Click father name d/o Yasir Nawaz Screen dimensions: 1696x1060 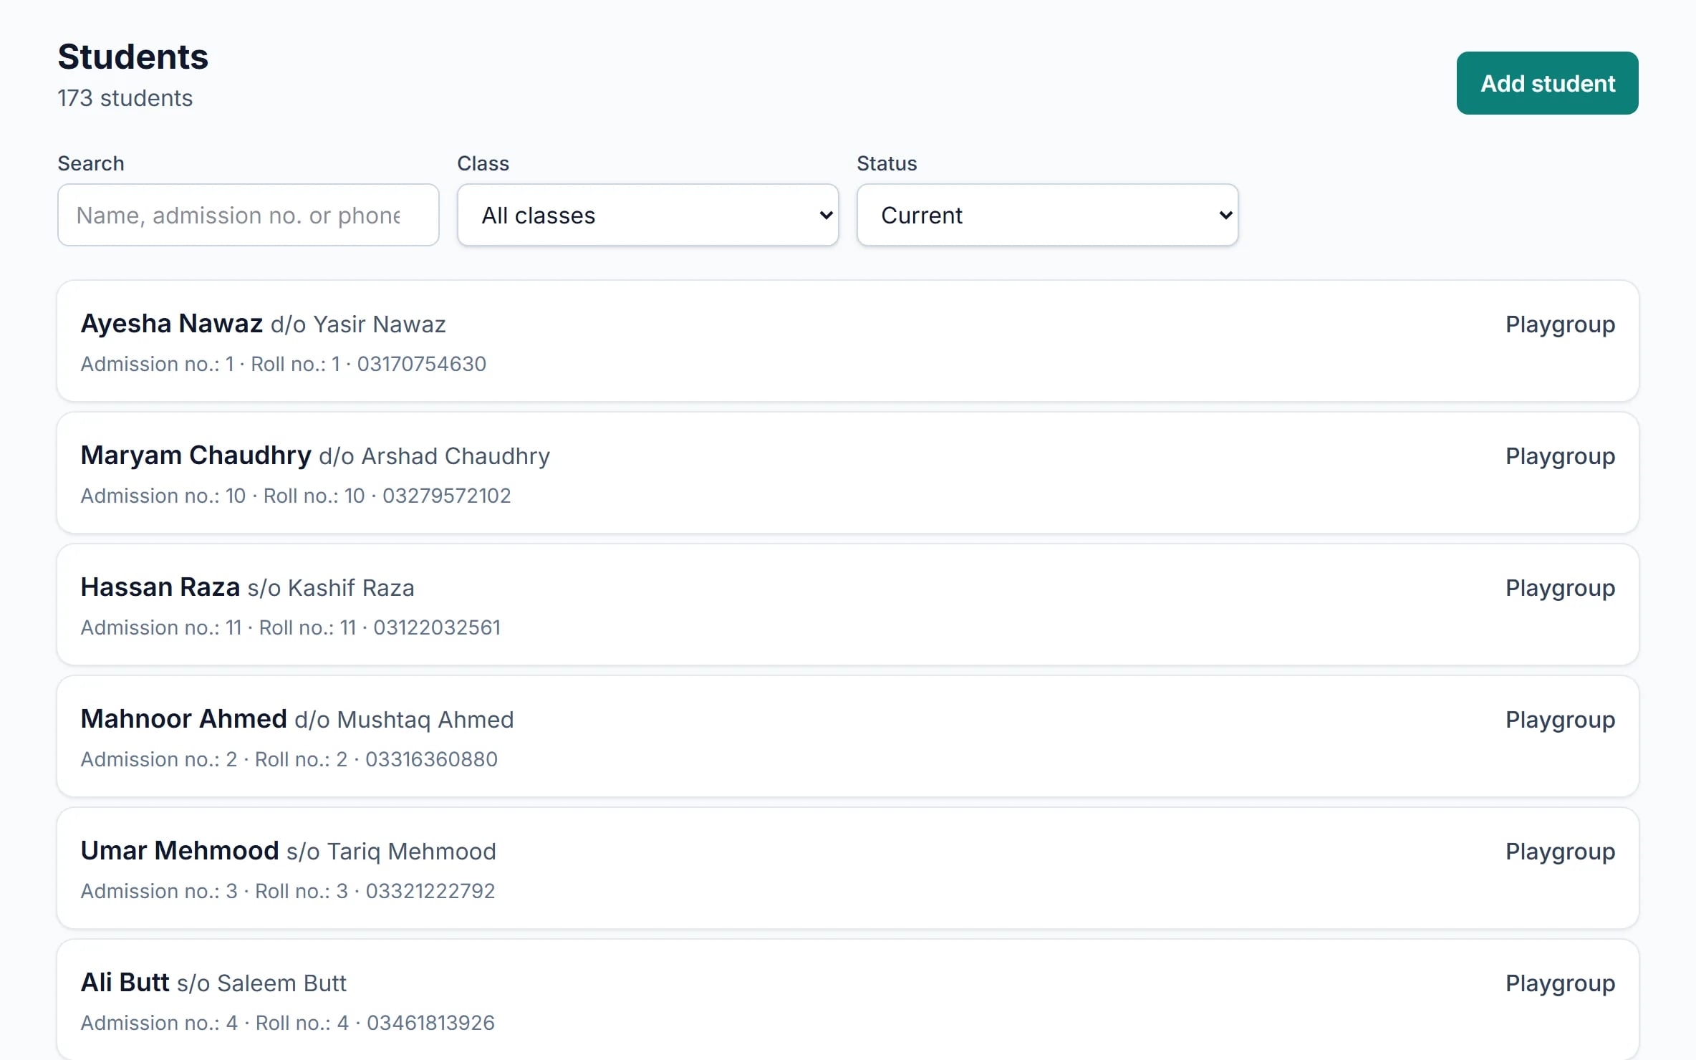click(358, 324)
